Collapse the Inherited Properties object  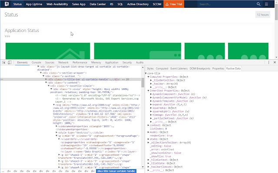point(149,90)
